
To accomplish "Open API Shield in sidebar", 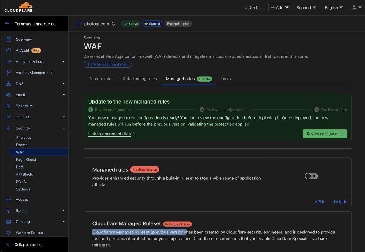I will click(25, 174).
